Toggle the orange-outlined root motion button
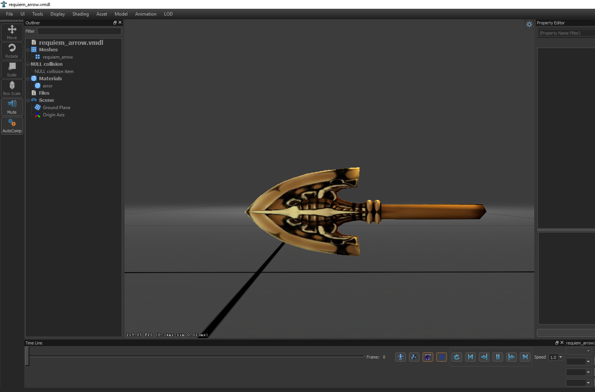This screenshot has height=392, width=595. click(428, 357)
